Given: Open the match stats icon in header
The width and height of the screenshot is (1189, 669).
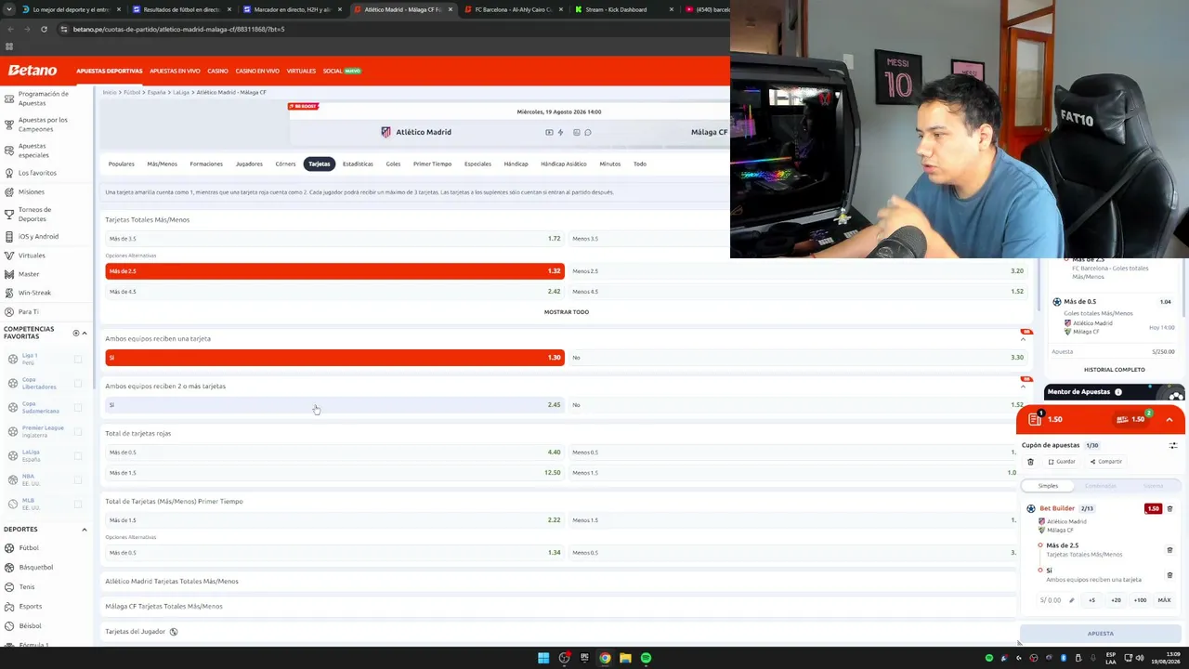Looking at the screenshot, I should (577, 132).
